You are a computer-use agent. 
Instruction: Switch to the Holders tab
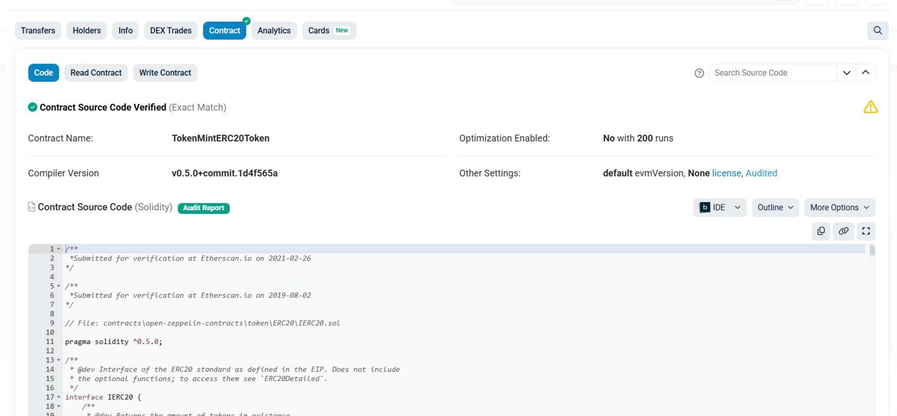(86, 30)
